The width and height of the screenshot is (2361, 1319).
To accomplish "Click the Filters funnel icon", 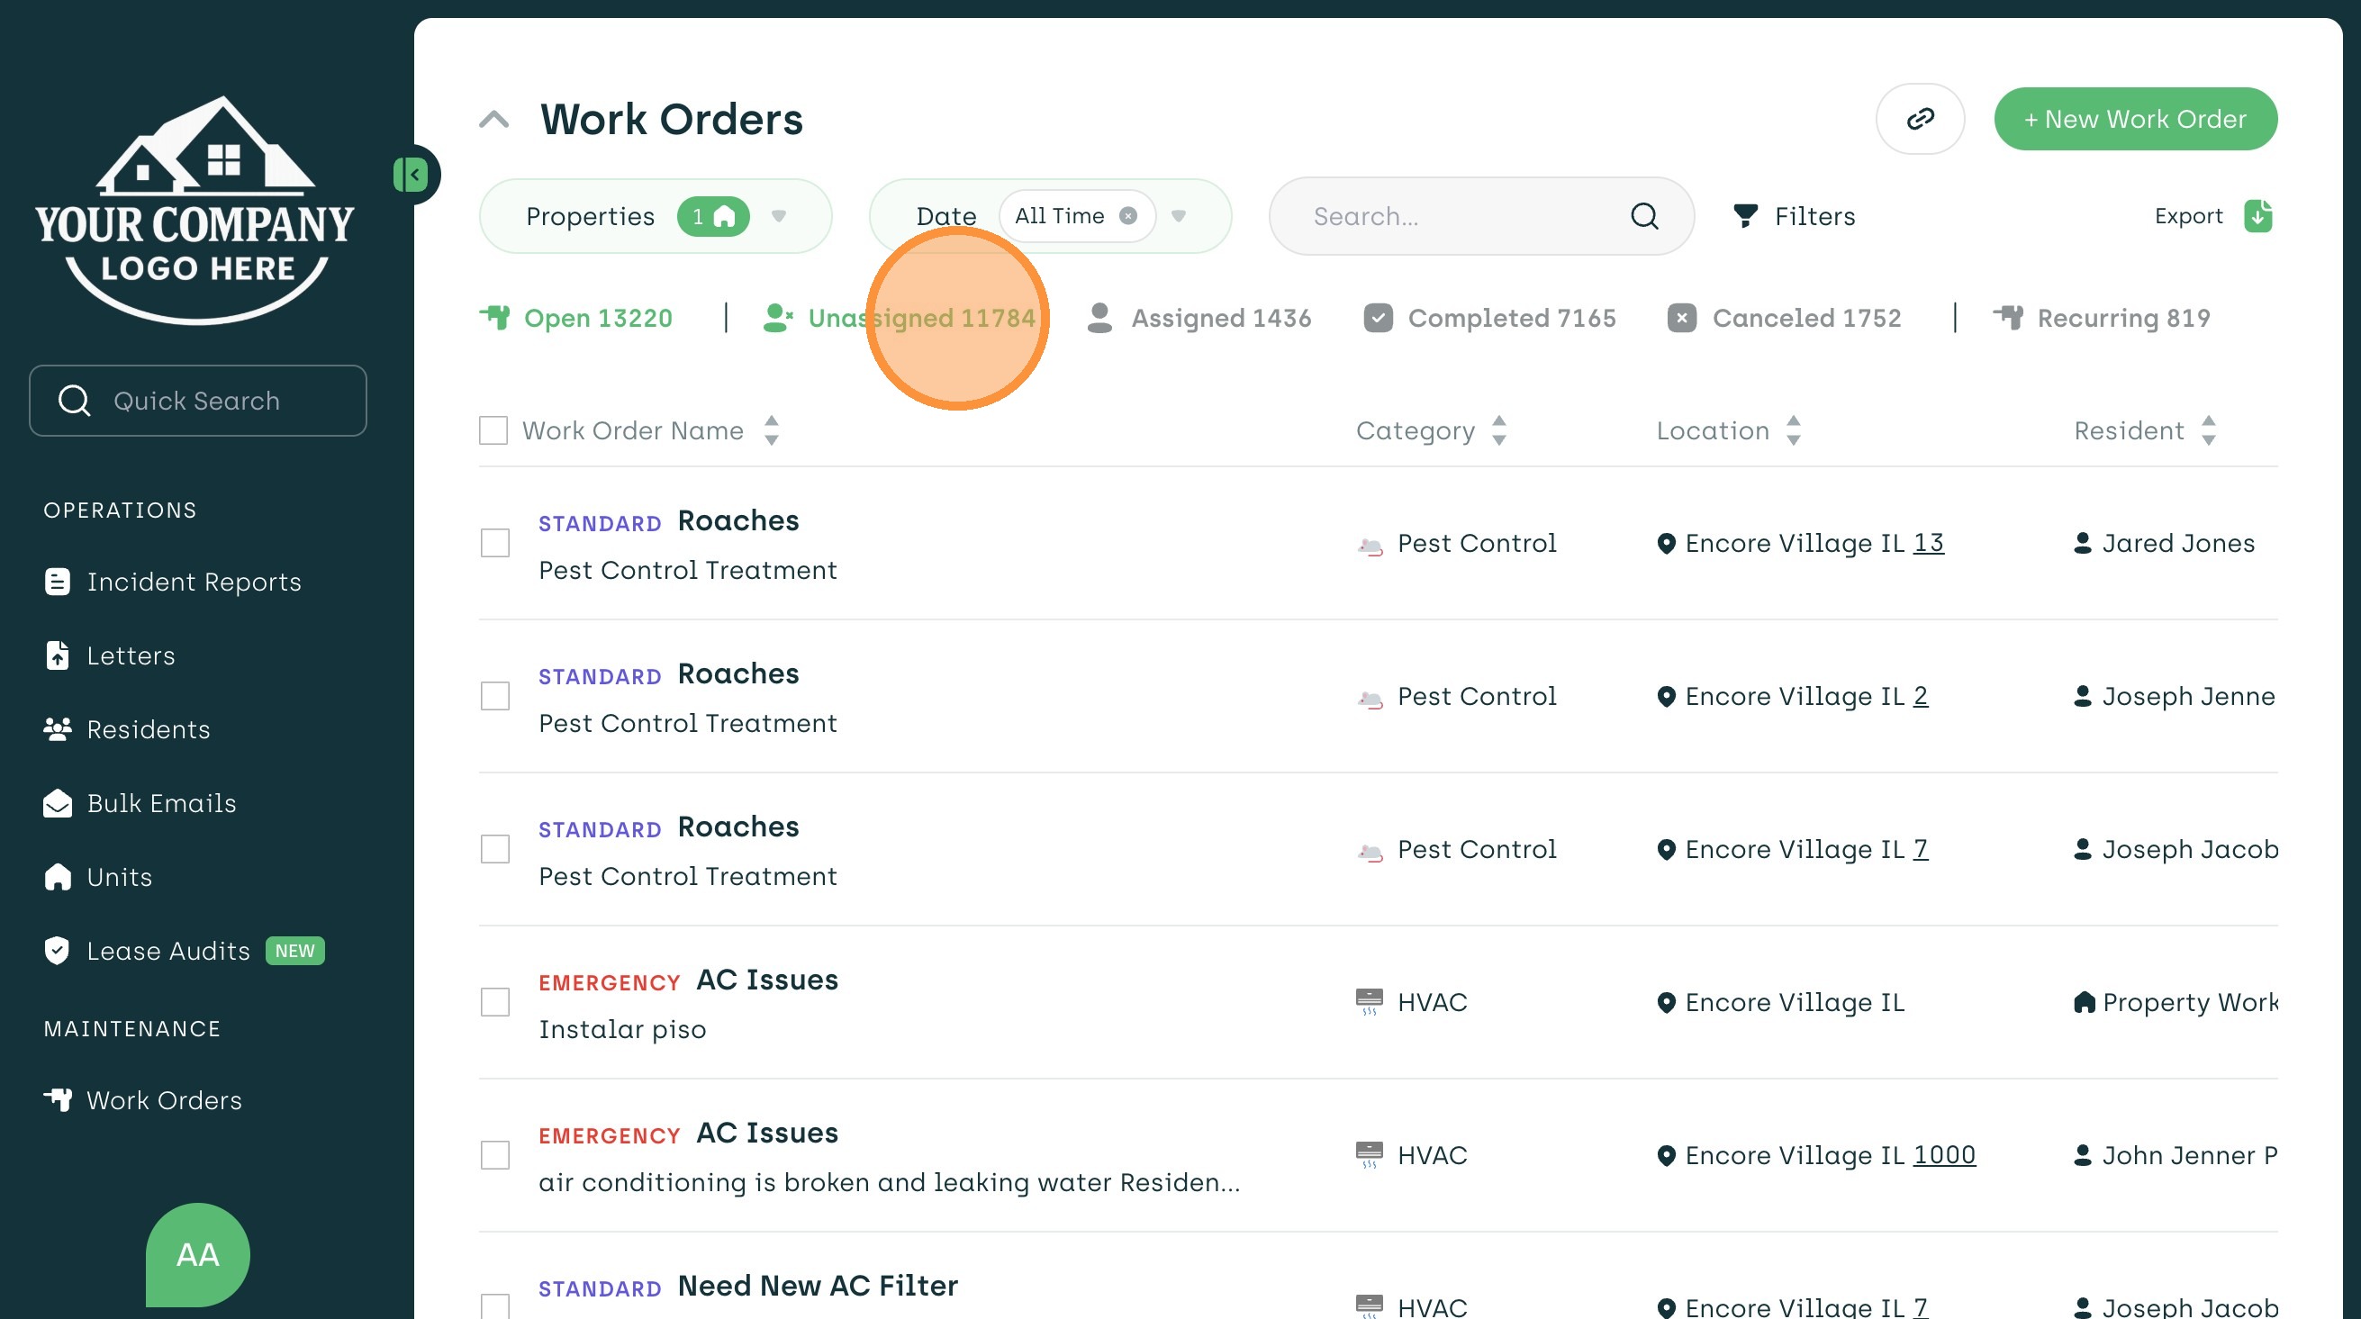I will pyautogui.click(x=1745, y=216).
